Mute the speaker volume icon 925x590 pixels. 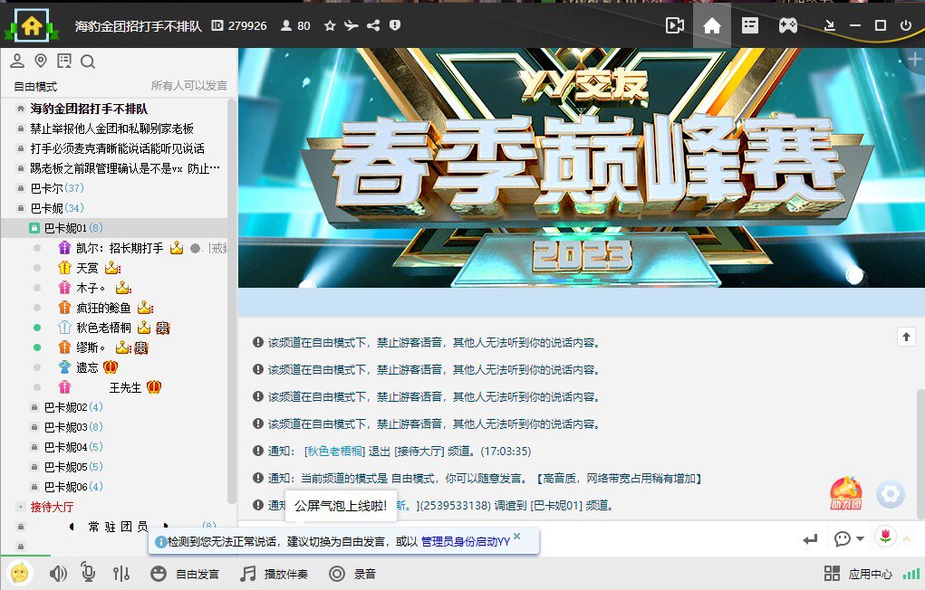point(58,574)
